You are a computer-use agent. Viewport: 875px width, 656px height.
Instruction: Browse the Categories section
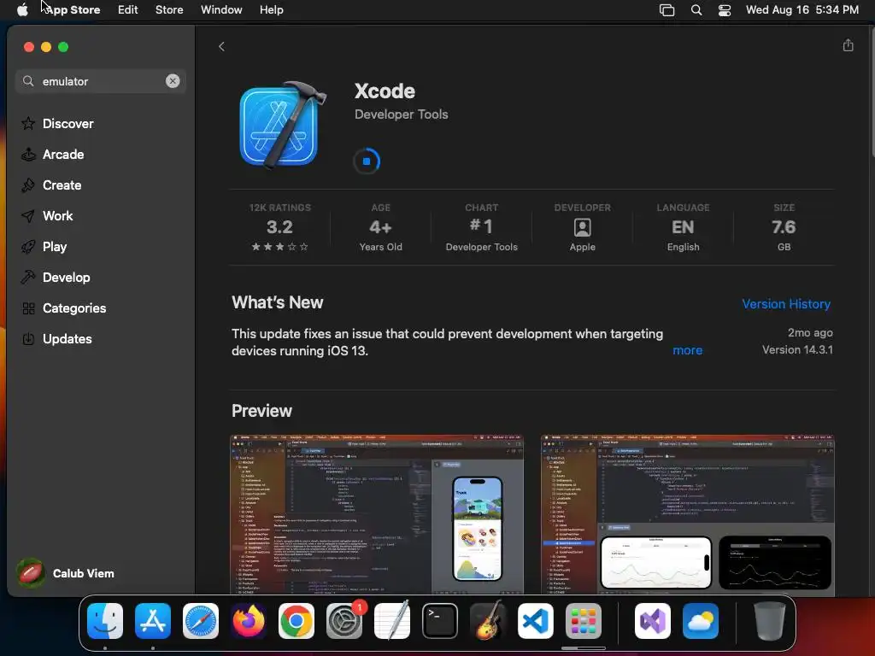74,307
